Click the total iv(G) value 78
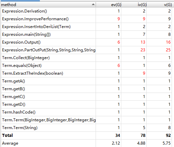The width and height of the screenshot is (174, 147). [143, 136]
